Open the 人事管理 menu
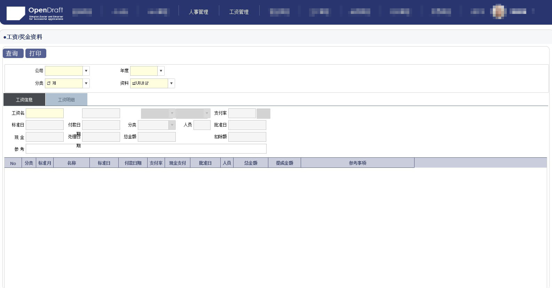The height and width of the screenshot is (288, 552). tap(198, 12)
